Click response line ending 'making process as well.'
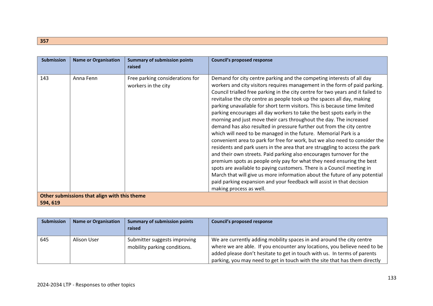This screenshot has width=433, height=306. tap(238, 189)
